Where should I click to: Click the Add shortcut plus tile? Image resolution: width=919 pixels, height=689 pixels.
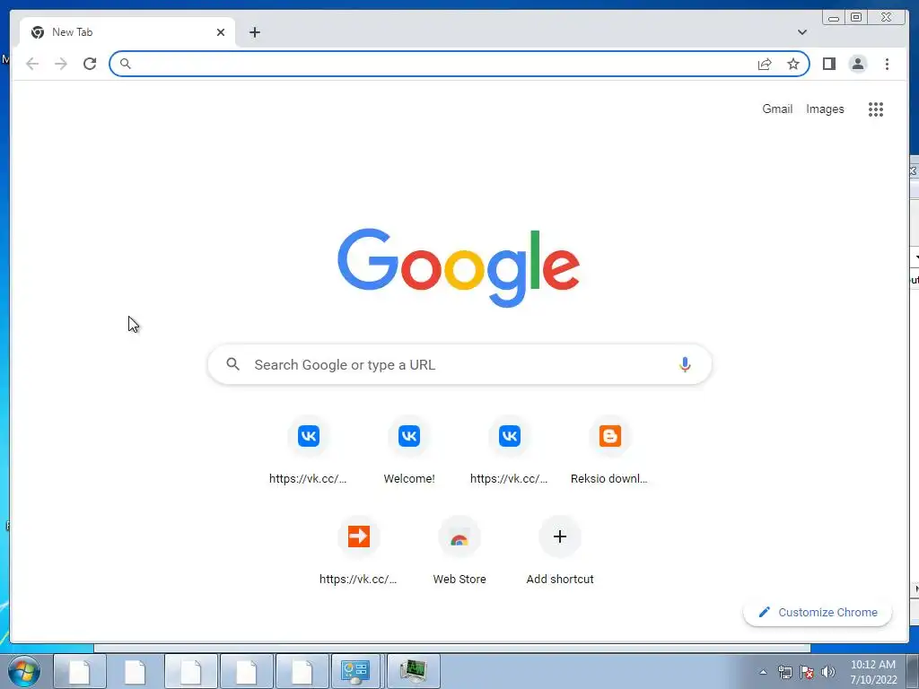point(560,552)
